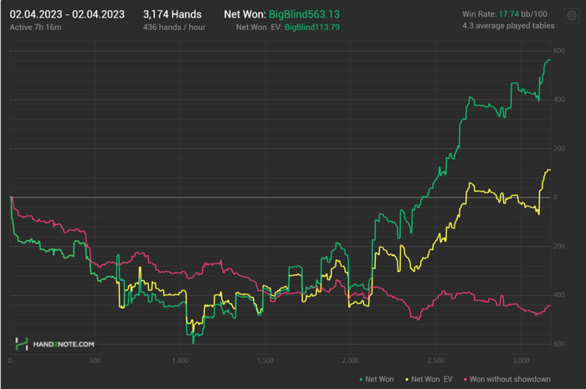Click the Win Rate 17.74 bb/100 stat
This screenshot has width=586, height=389.
(505, 14)
